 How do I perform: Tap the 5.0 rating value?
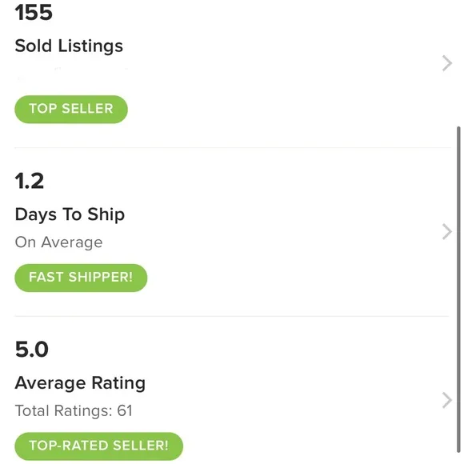click(32, 349)
